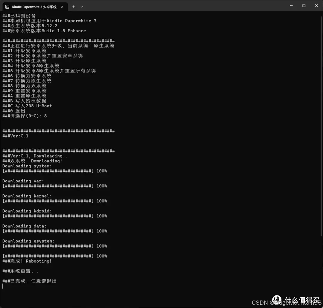Click menu line '###C.写入Z05 U-Boot'
Screen dimensions: 323x308
click(x=27, y=106)
